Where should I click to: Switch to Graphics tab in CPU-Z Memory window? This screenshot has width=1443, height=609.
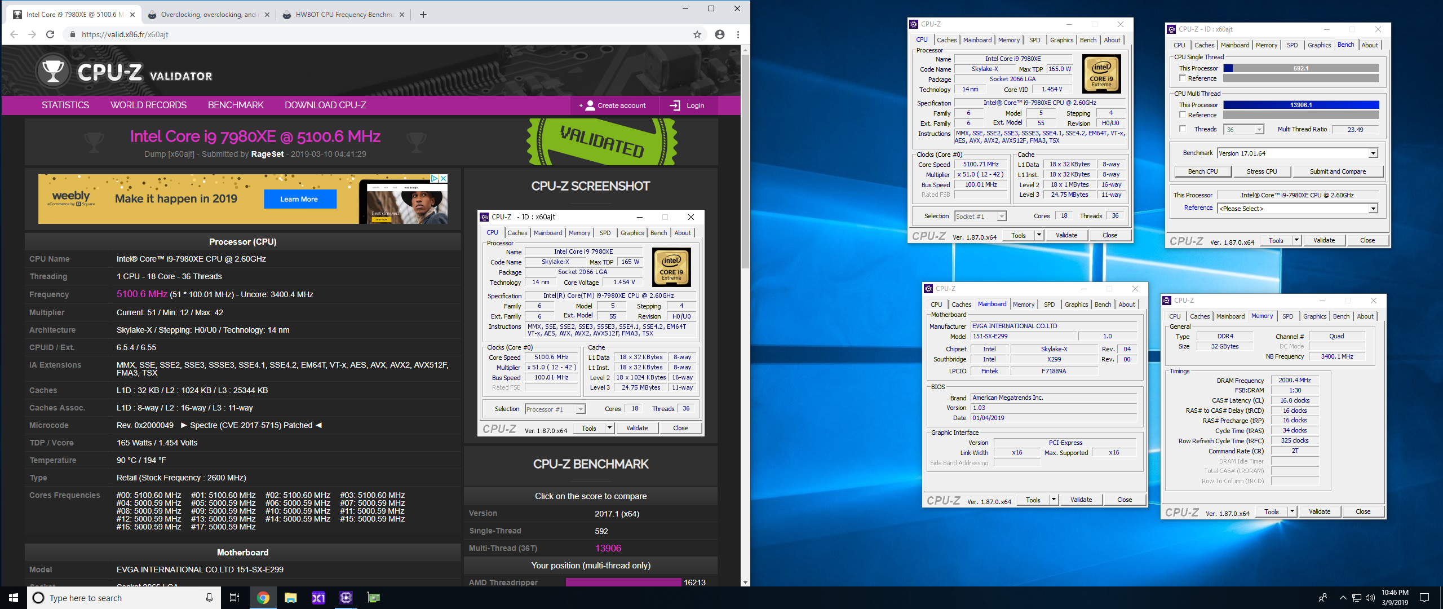(x=1314, y=316)
